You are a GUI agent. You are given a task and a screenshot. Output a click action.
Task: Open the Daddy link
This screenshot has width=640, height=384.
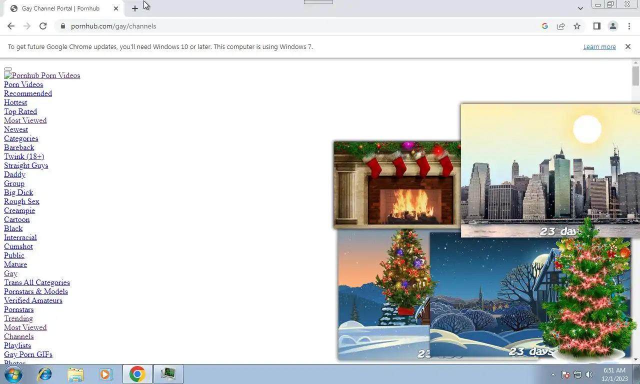14,174
